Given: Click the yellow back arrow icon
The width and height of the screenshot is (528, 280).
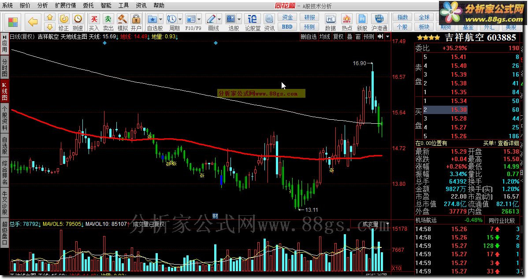Looking at the screenshot, I should coord(33,22).
